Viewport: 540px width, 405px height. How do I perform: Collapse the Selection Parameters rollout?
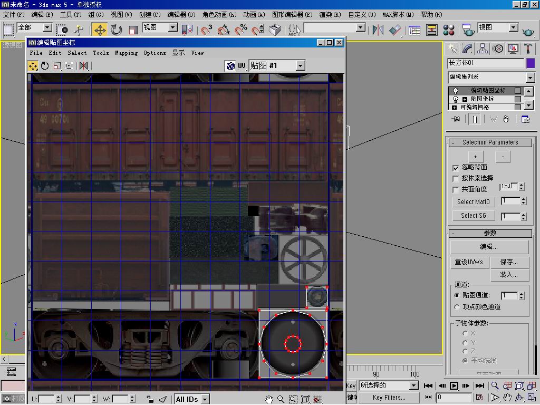[490, 142]
